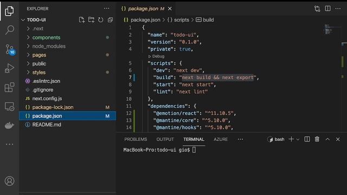Open the Search view in activity bar

pyautogui.click(x=9, y=30)
